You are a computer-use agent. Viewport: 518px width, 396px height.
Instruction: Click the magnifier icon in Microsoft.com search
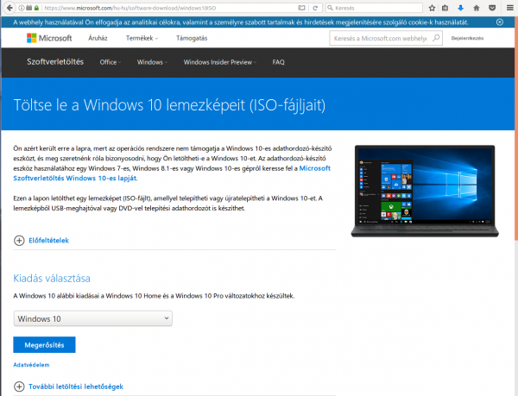(x=436, y=38)
